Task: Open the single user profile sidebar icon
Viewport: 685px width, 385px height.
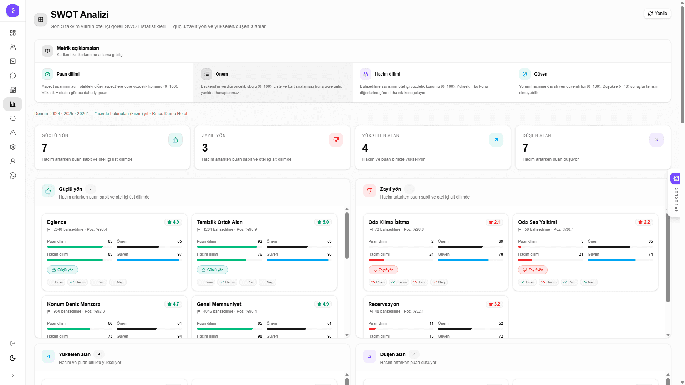Action: click(13, 161)
